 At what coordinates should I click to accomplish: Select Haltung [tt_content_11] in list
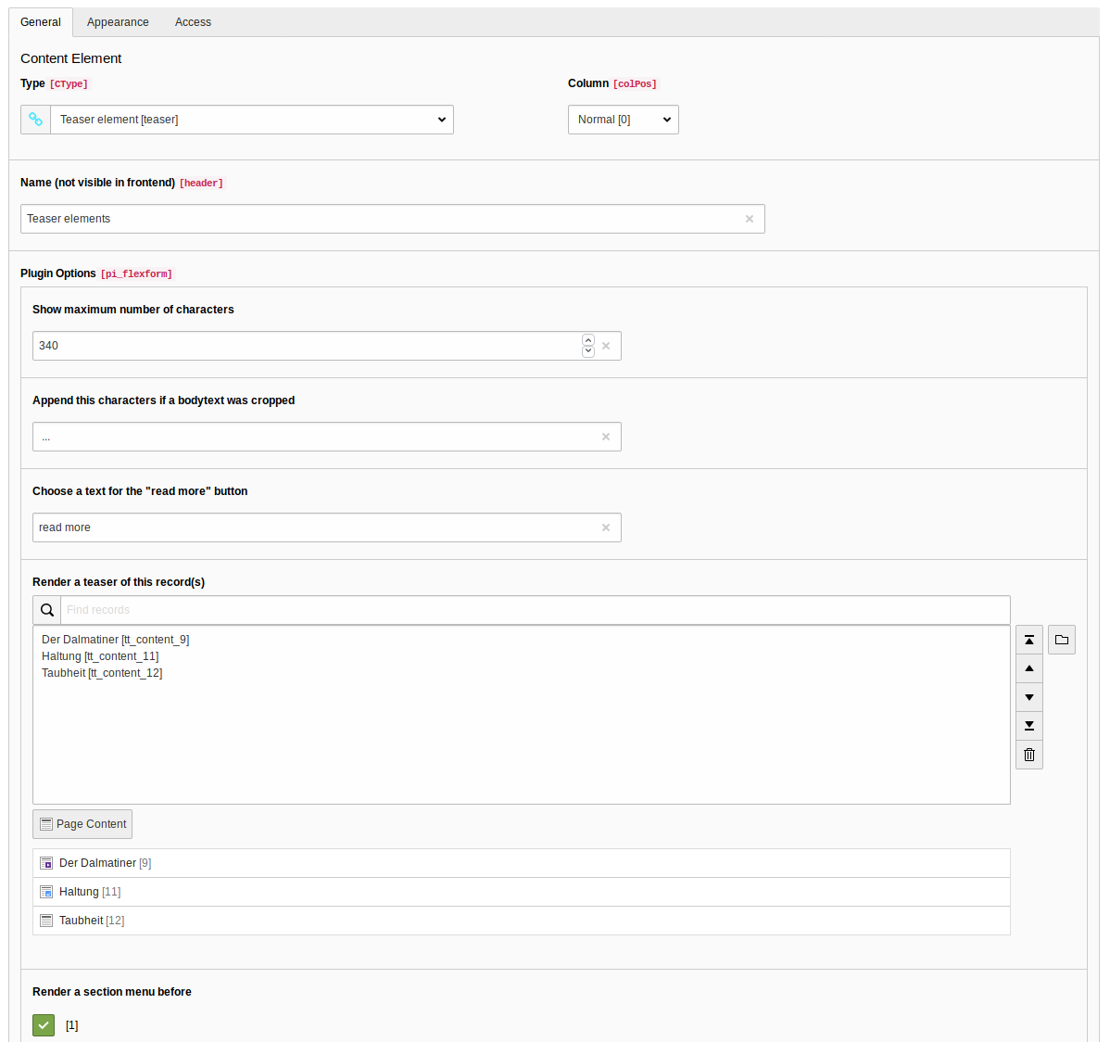100,656
